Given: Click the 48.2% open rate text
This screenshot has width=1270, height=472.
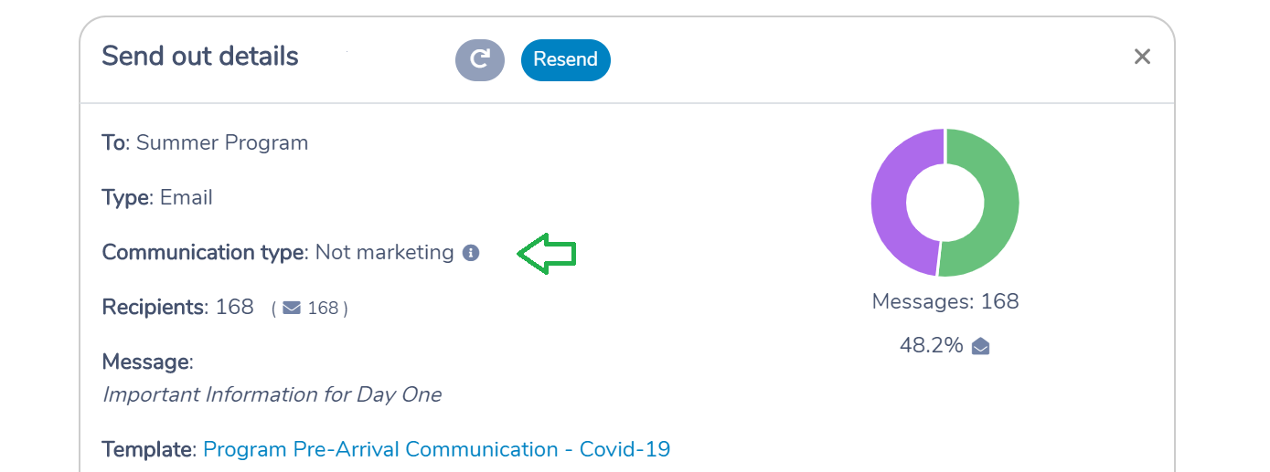Looking at the screenshot, I should 932,346.
